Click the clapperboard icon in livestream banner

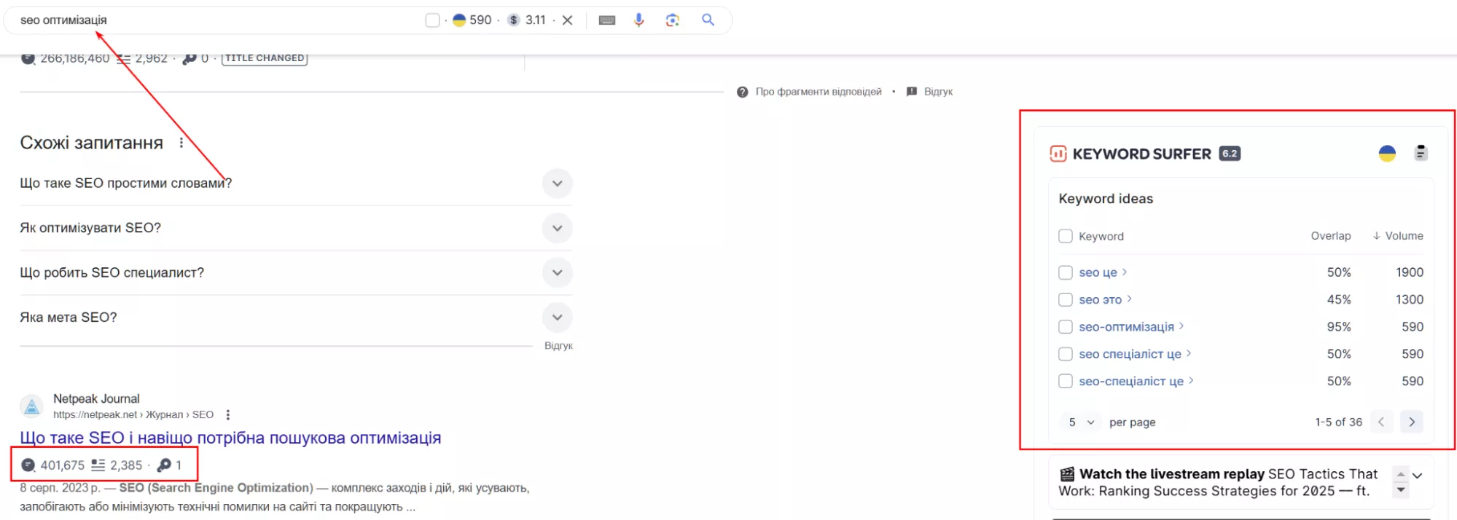(1067, 474)
